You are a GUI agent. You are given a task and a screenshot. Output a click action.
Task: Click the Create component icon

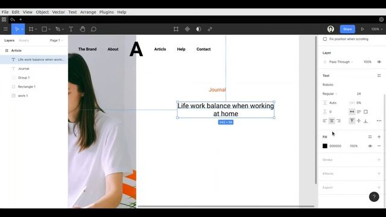pos(188,29)
